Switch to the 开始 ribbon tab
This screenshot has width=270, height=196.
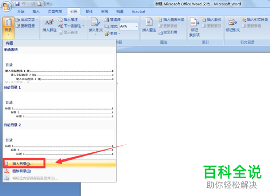(21, 11)
